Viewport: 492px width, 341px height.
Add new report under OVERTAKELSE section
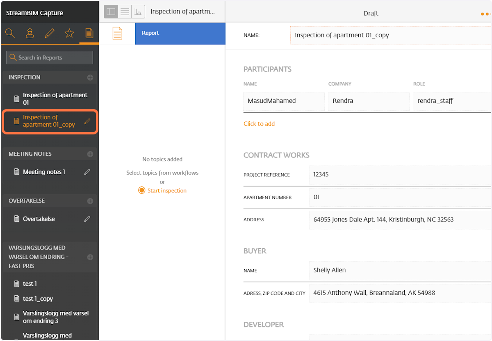tap(90, 201)
